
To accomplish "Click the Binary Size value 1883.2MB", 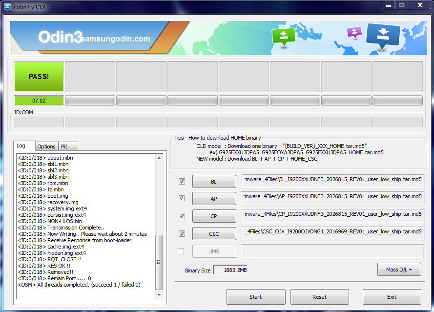I will click(x=230, y=270).
